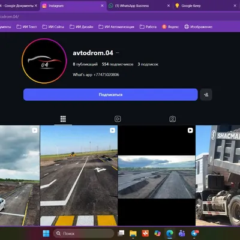Screen dimensions: 240x240
Task: Open the road markings video post
Action: point(79,176)
